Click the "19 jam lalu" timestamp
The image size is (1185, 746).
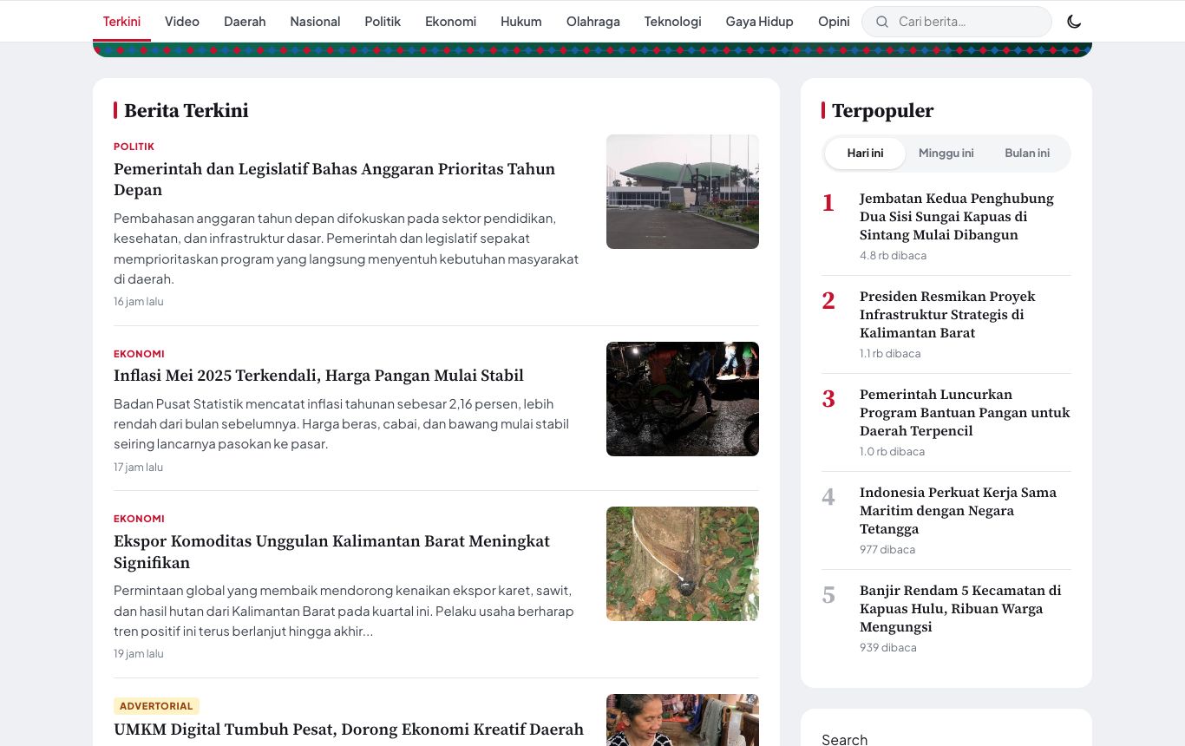(x=139, y=654)
